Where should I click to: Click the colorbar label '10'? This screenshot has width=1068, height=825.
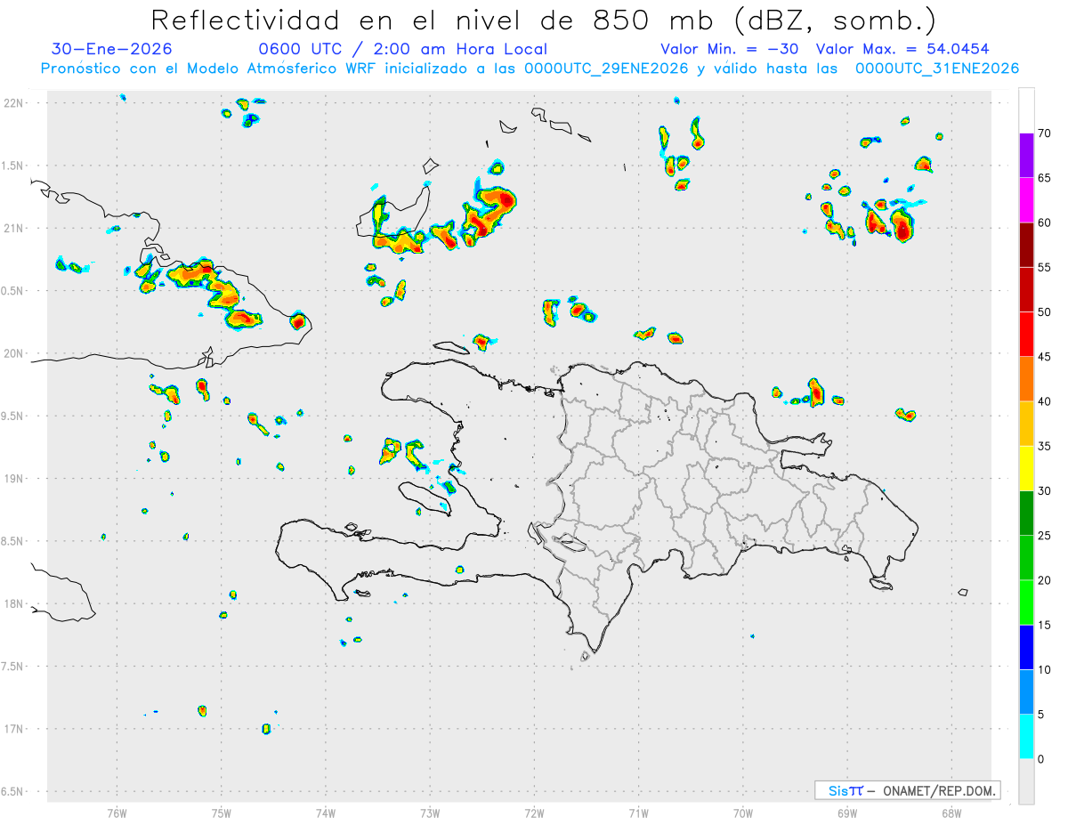(1045, 669)
